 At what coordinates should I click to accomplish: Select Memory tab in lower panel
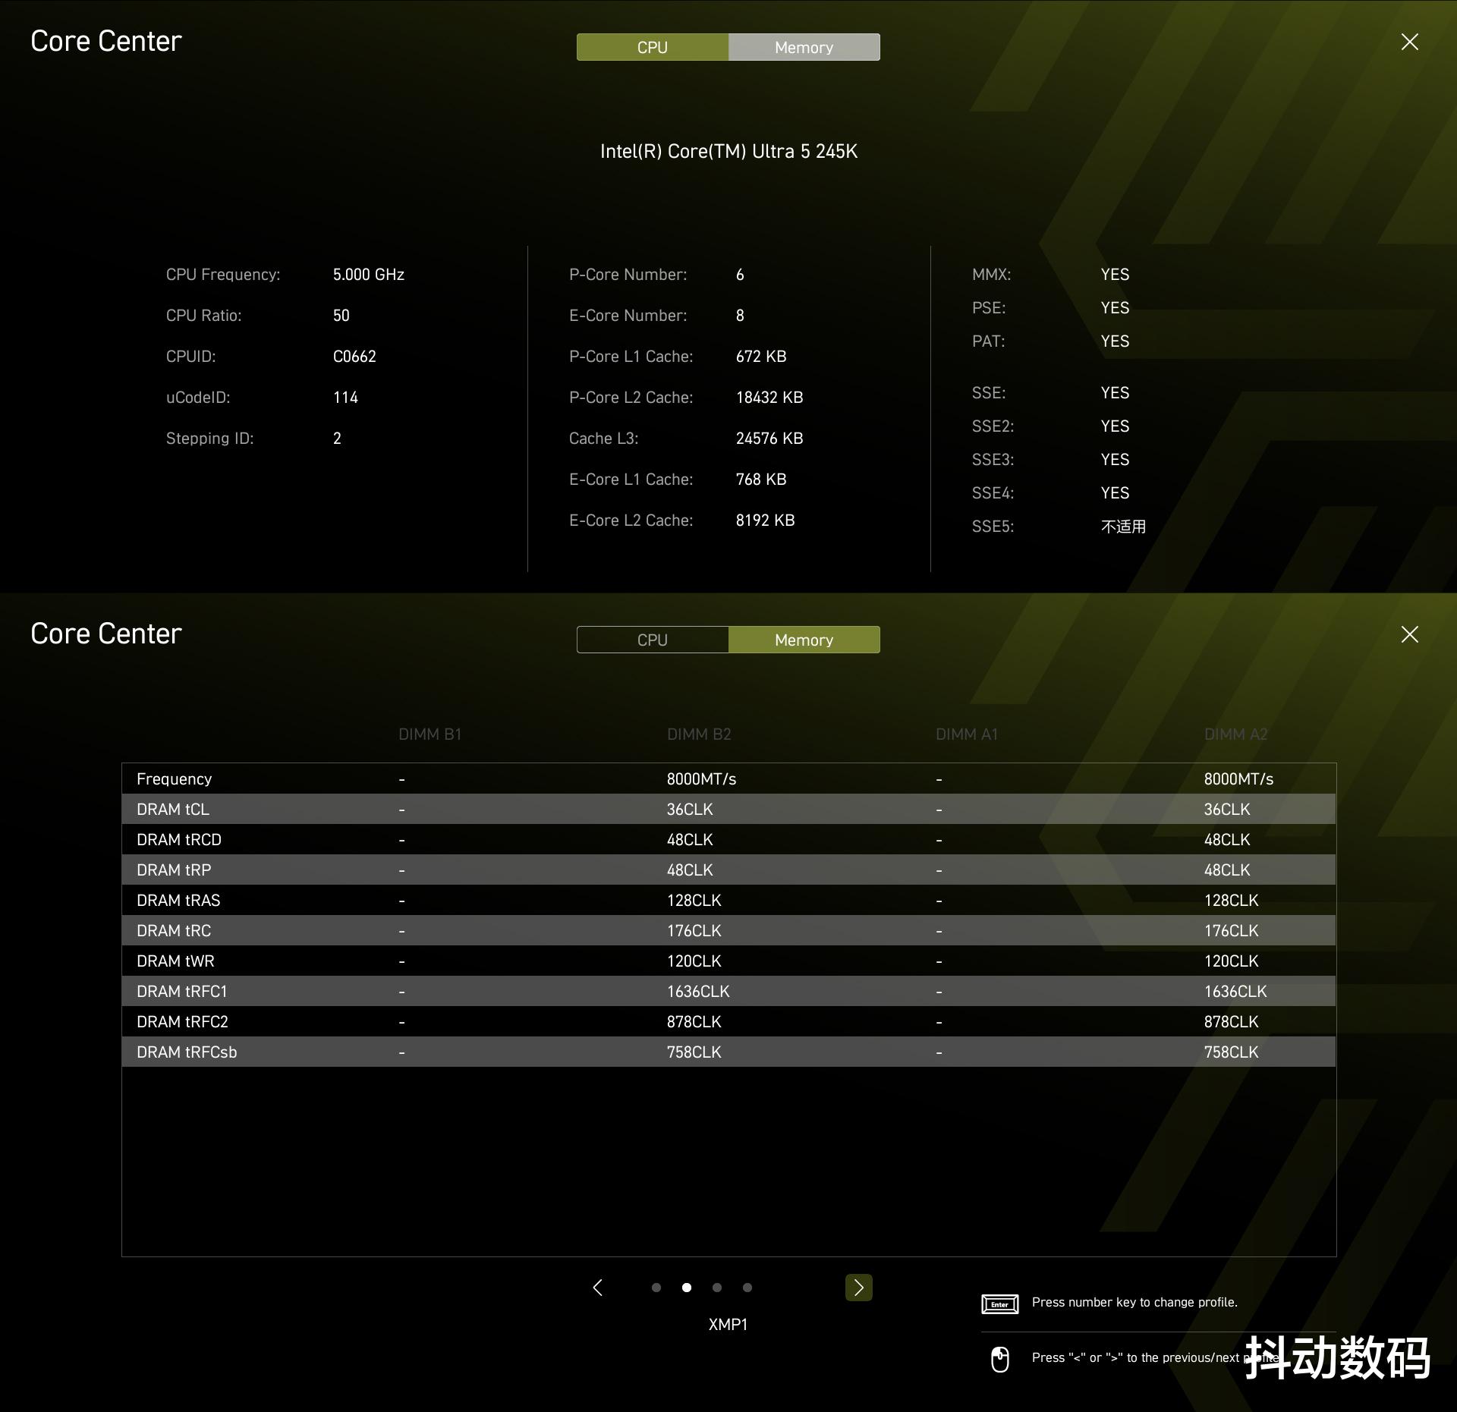(x=804, y=640)
